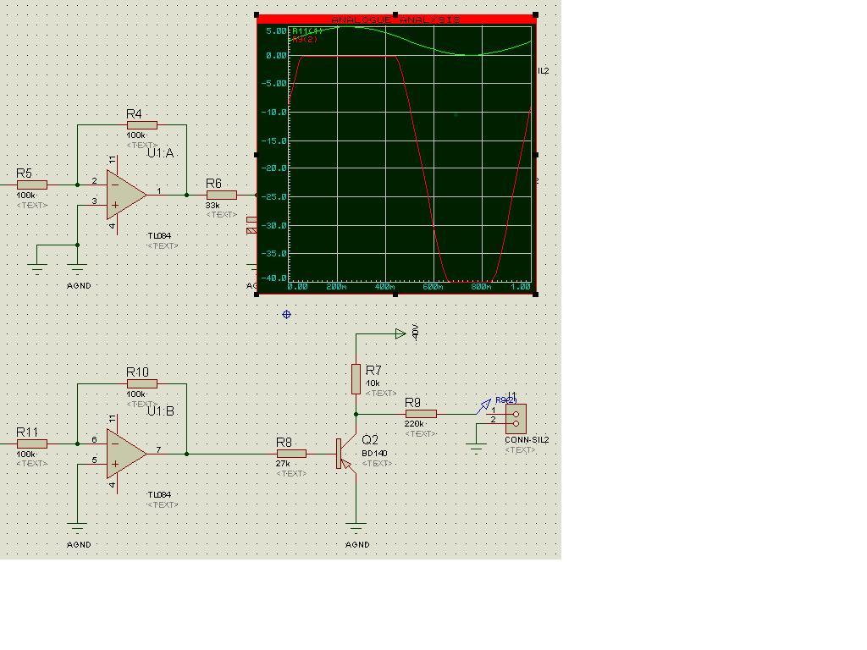This screenshot has height=650, width=867.
Task: Click resistor R10 above U1:B
Action: point(142,383)
